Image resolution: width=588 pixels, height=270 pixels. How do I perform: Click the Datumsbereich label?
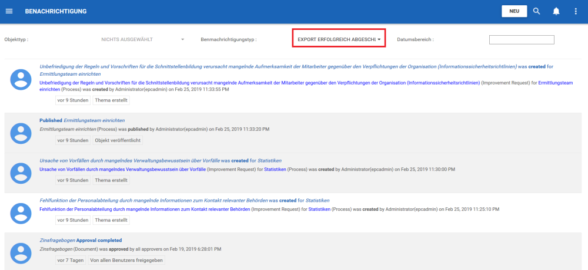click(415, 39)
